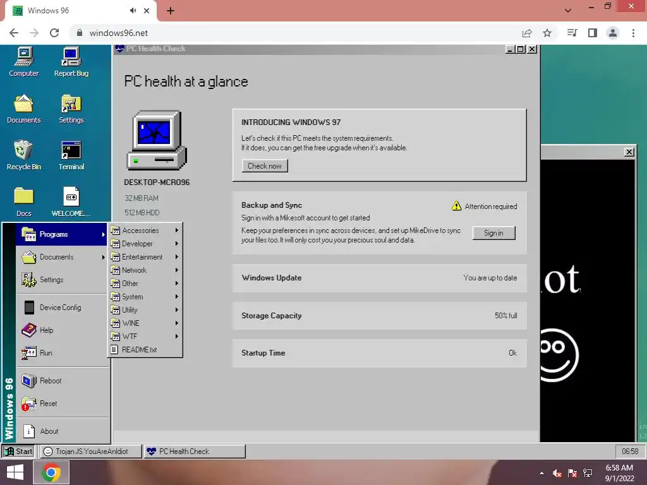Click the Sign in button
The width and height of the screenshot is (647, 485).
tap(493, 233)
